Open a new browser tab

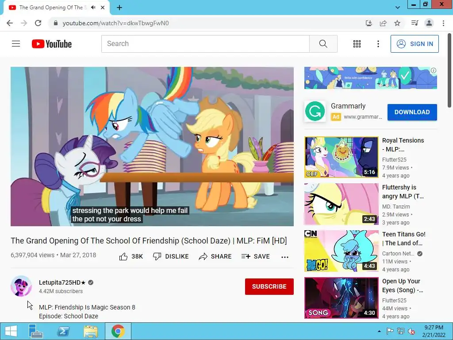pyautogui.click(x=119, y=8)
